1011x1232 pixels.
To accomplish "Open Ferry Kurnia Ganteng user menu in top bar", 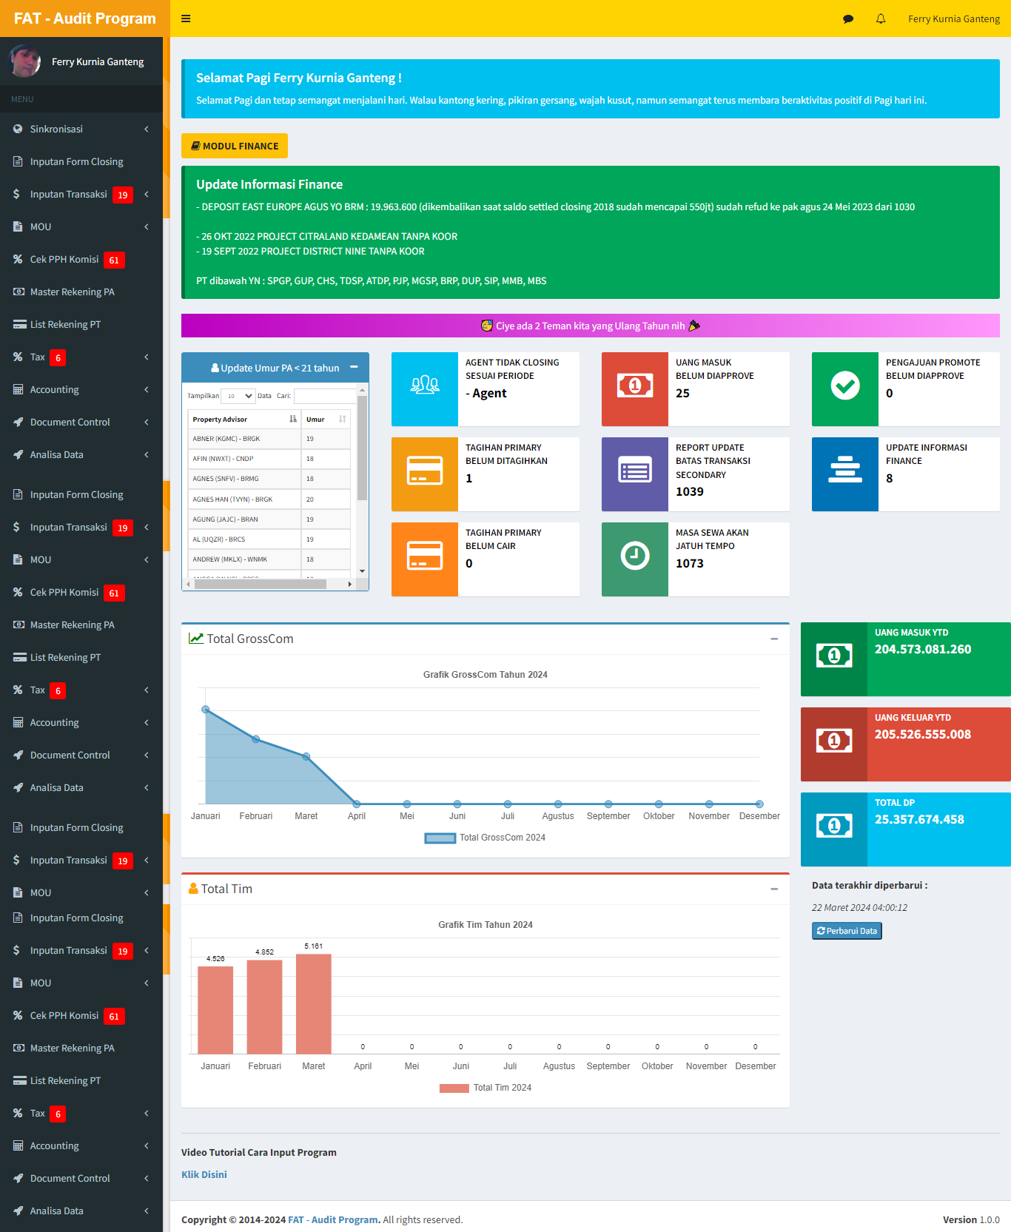I will click(x=953, y=19).
